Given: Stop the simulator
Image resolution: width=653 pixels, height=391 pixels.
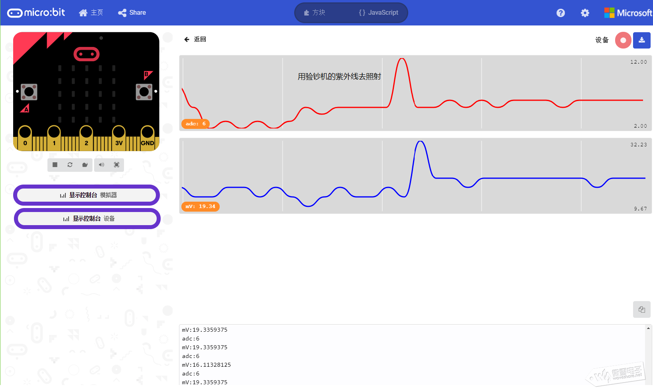Looking at the screenshot, I should click(x=55, y=165).
